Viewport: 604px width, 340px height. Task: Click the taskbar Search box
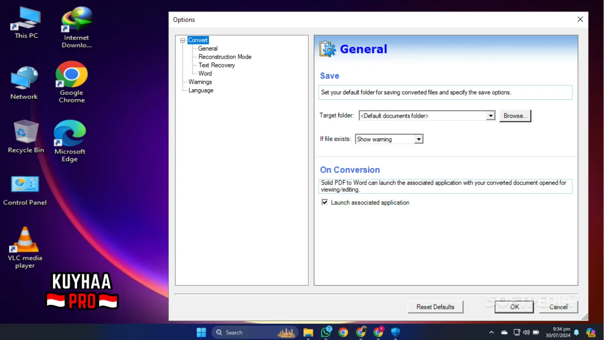coord(255,332)
